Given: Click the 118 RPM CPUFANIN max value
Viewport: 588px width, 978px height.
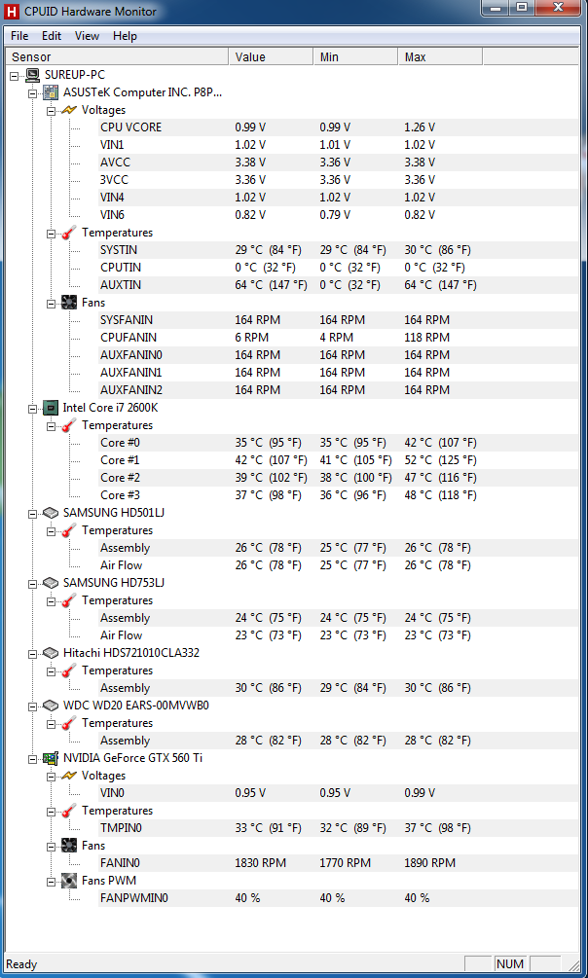Looking at the screenshot, I should click(x=427, y=338).
